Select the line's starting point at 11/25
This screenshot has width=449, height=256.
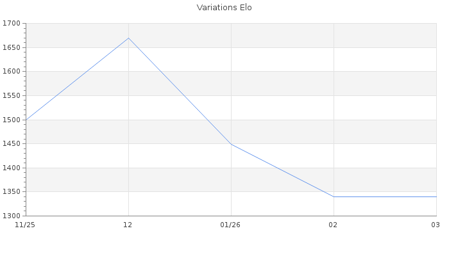(x=26, y=120)
